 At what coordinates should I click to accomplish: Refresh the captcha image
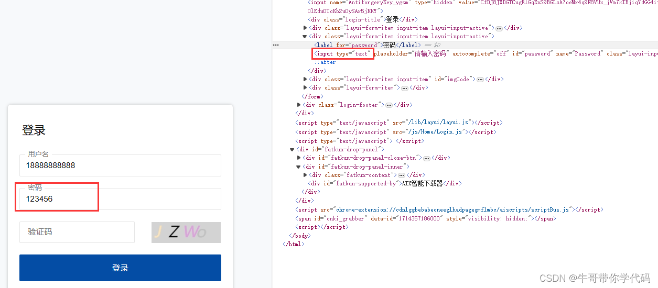[x=186, y=232]
